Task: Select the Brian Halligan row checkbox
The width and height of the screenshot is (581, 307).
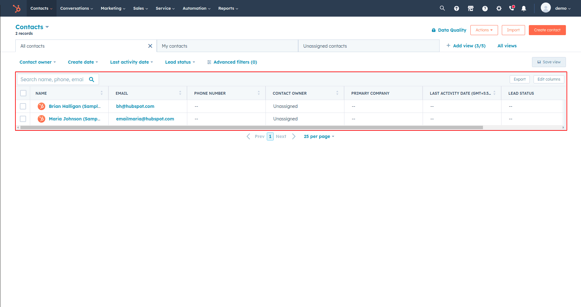Action: coord(23,106)
